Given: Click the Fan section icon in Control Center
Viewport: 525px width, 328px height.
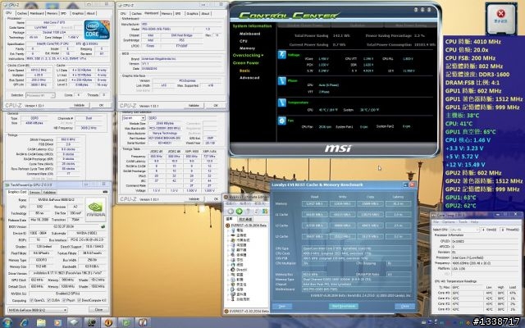Looking at the screenshot, I should [282, 121].
